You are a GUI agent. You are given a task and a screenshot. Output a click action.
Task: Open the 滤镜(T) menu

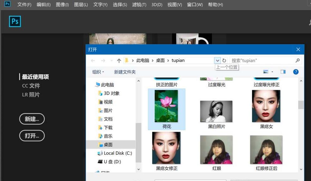click(139, 4)
